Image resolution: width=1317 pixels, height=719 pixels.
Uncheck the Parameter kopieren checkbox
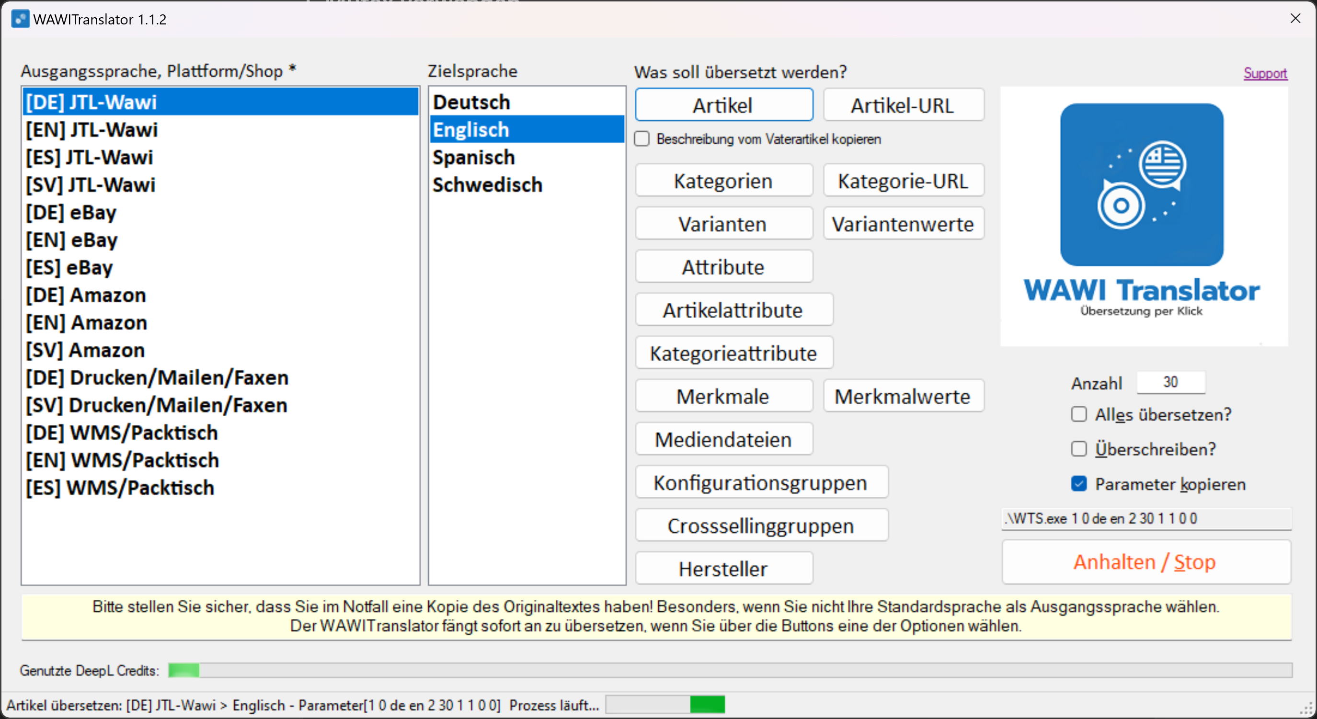1079,484
